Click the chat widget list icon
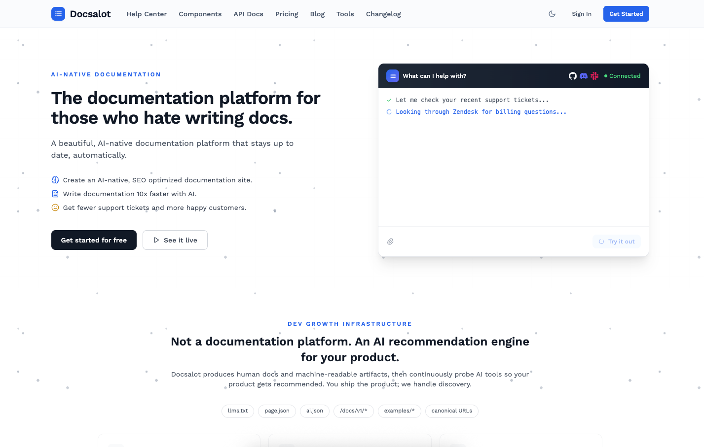The image size is (704, 447). pyautogui.click(x=393, y=76)
